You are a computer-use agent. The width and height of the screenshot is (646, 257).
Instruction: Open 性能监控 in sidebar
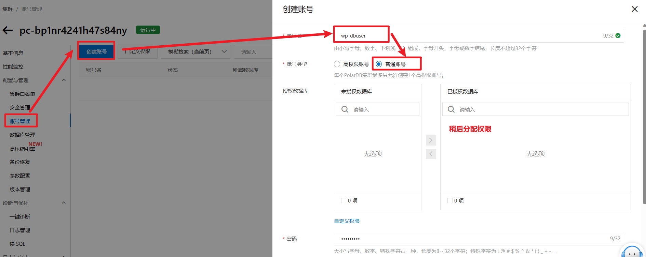pyautogui.click(x=13, y=66)
